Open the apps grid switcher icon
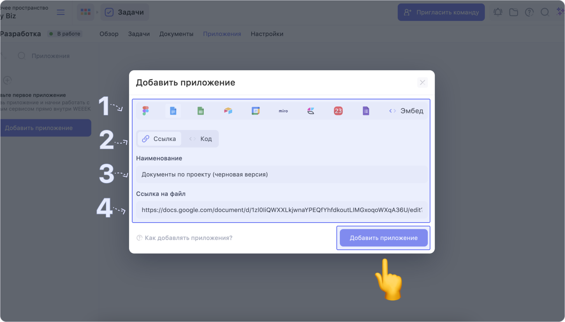The width and height of the screenshot is (565, 322). click(x=85, y=12)
